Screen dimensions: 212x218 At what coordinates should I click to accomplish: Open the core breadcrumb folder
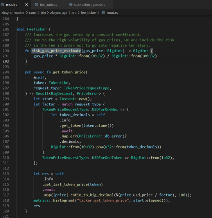(x=32, y=13)
